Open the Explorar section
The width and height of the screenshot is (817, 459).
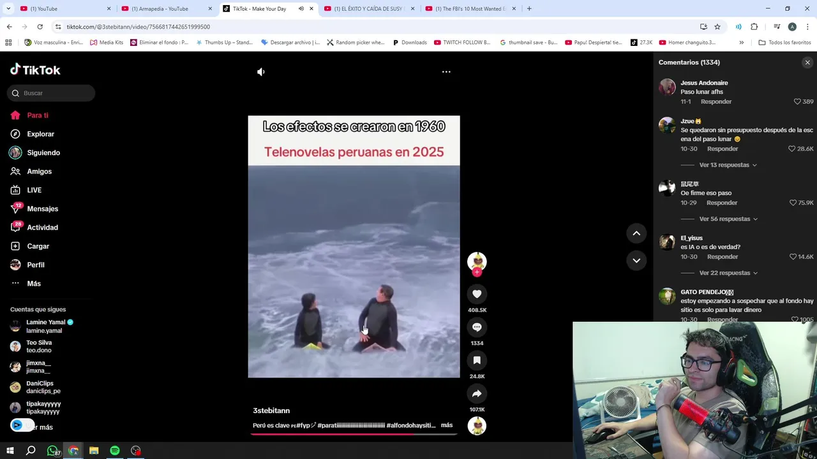click(x=40, y=134)
